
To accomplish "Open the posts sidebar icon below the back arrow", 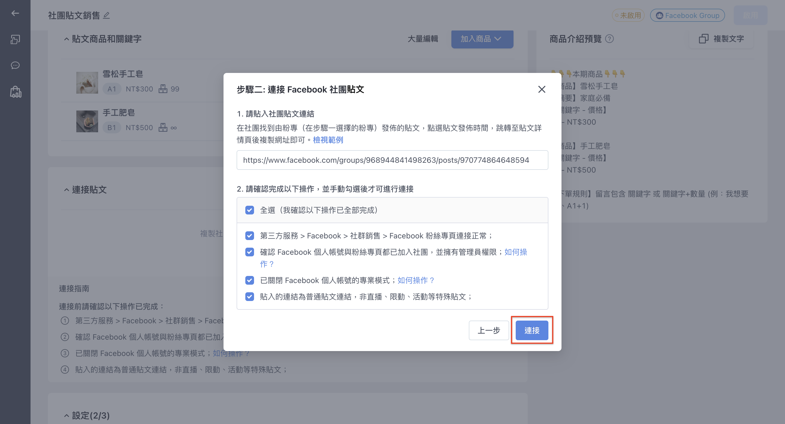I will (x=15, y=39).
